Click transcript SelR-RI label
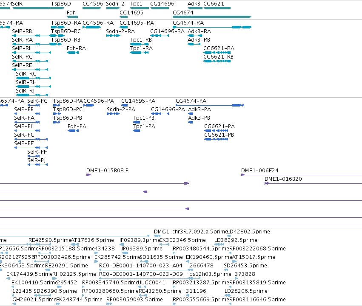This screenshot has width=362, height=306. 21,48
